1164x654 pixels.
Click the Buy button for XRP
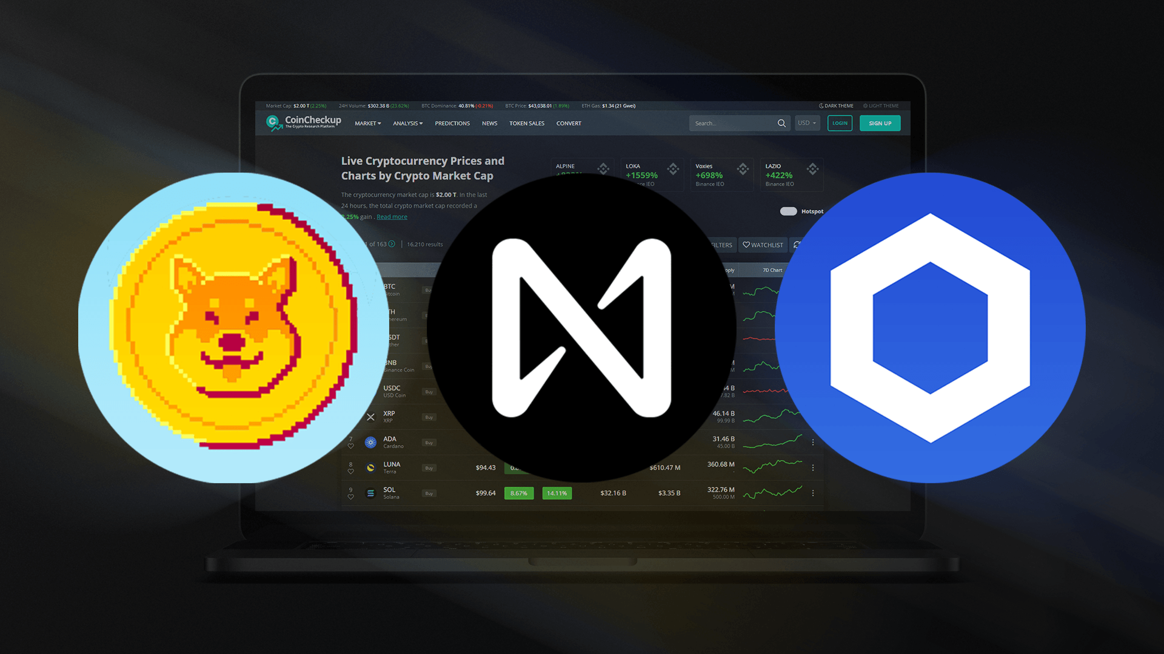429,417
